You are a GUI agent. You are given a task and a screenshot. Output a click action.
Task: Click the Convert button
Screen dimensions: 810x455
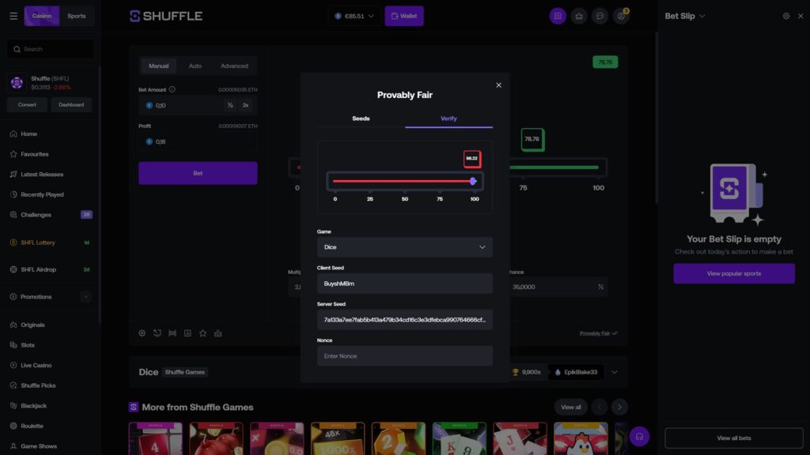27,105
